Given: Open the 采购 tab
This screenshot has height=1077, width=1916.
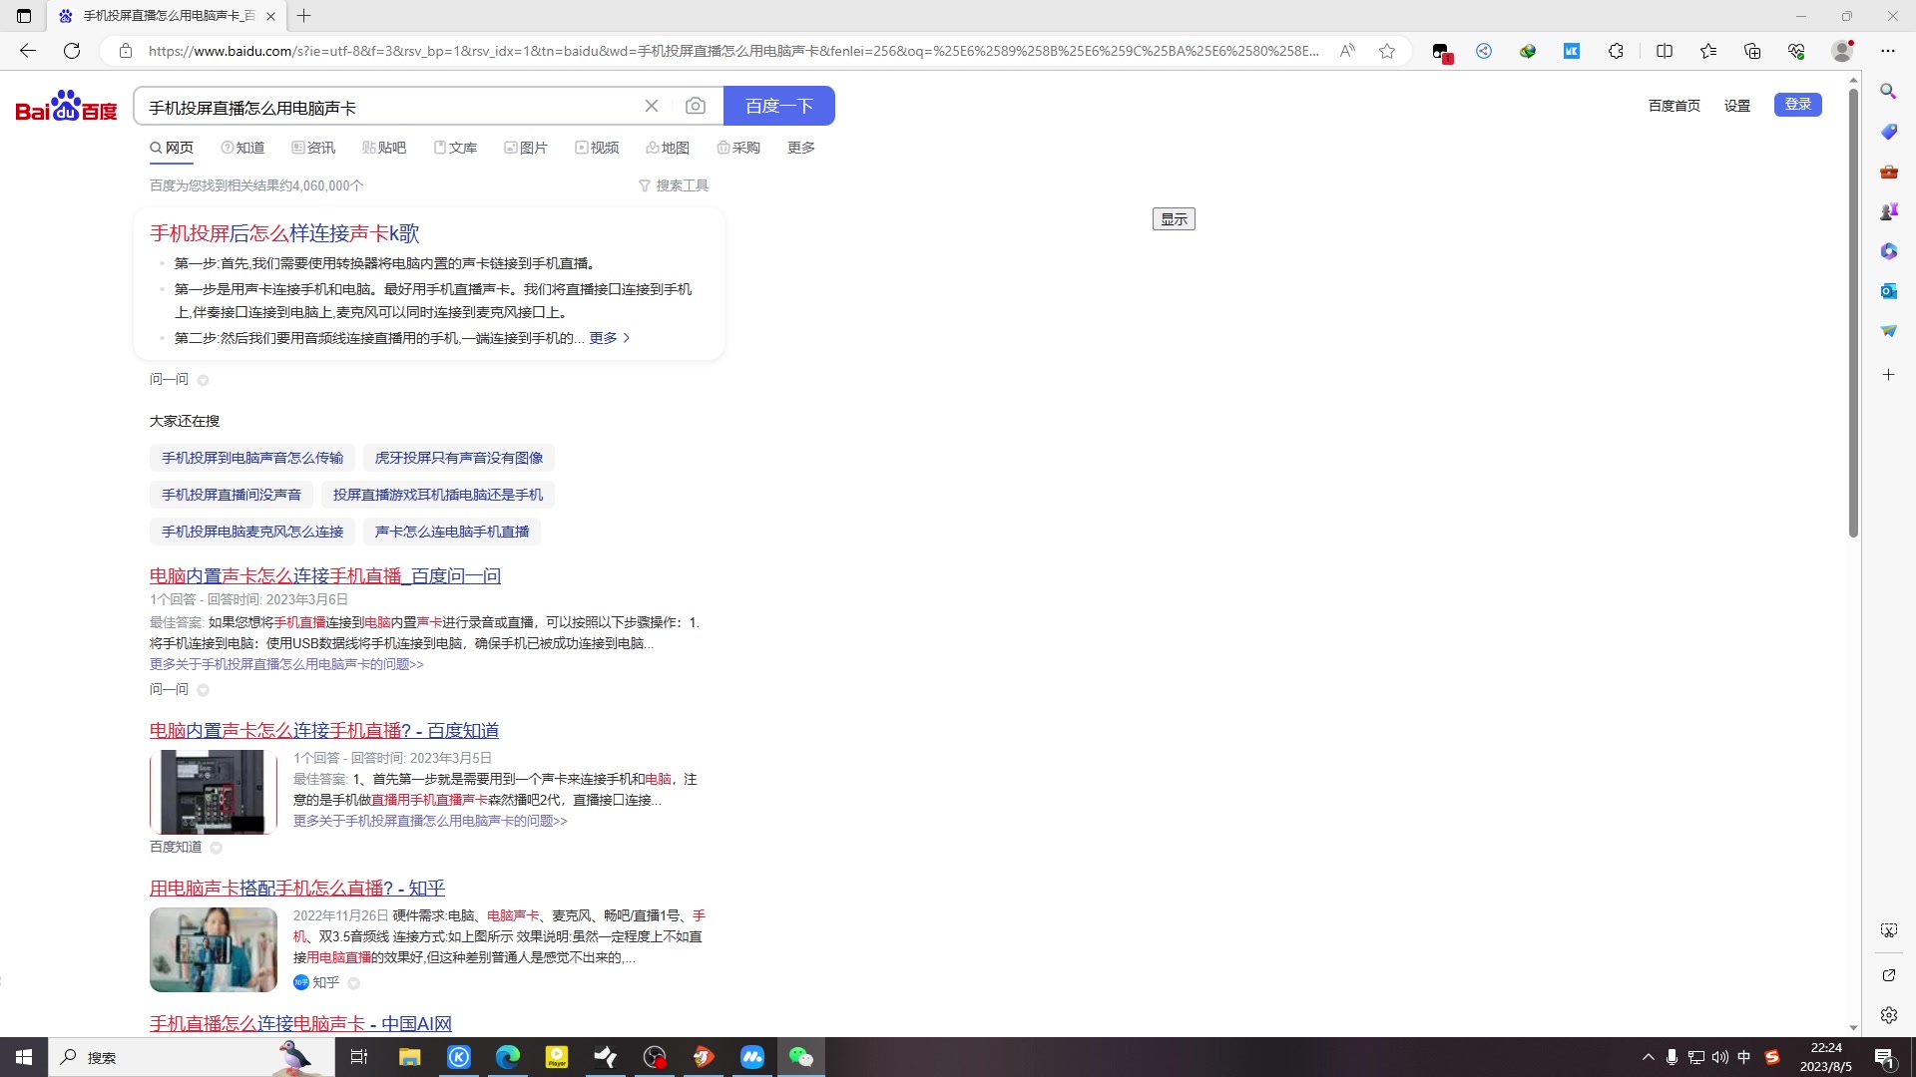Looking at the screenshot, I should (738, 148).
